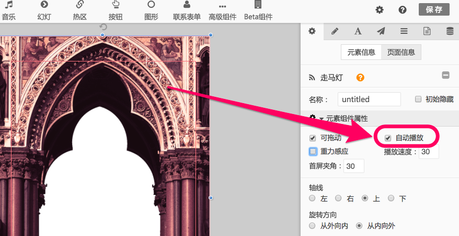The image size is (459, 236).
Task: Open the help question mark icon
Action: (x=403, y=10)
